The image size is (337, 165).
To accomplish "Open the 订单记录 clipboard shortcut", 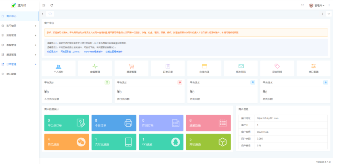I will click(x=168, y=67).
